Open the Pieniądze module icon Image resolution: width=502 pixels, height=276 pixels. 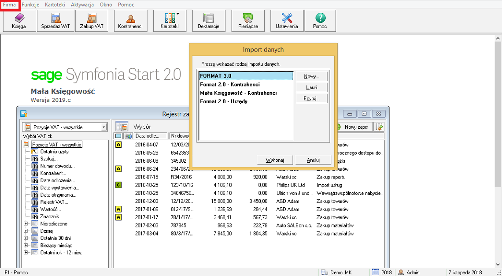pyautogui.click(x=248, y=21)
